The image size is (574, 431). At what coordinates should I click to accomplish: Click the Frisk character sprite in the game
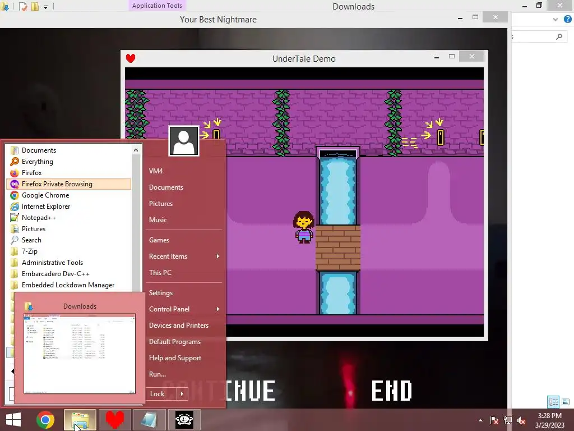point(303,227)
